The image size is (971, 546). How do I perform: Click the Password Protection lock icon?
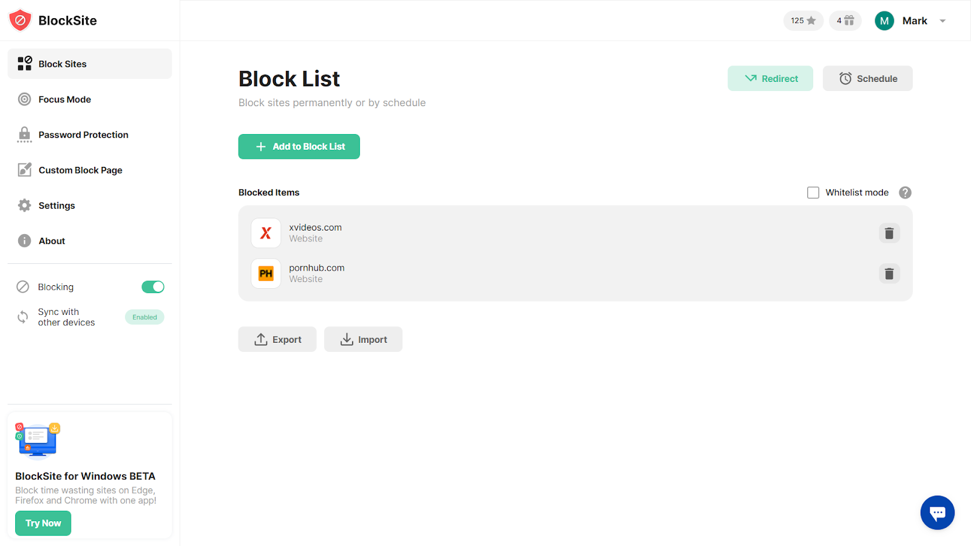(x=24, y=135)
